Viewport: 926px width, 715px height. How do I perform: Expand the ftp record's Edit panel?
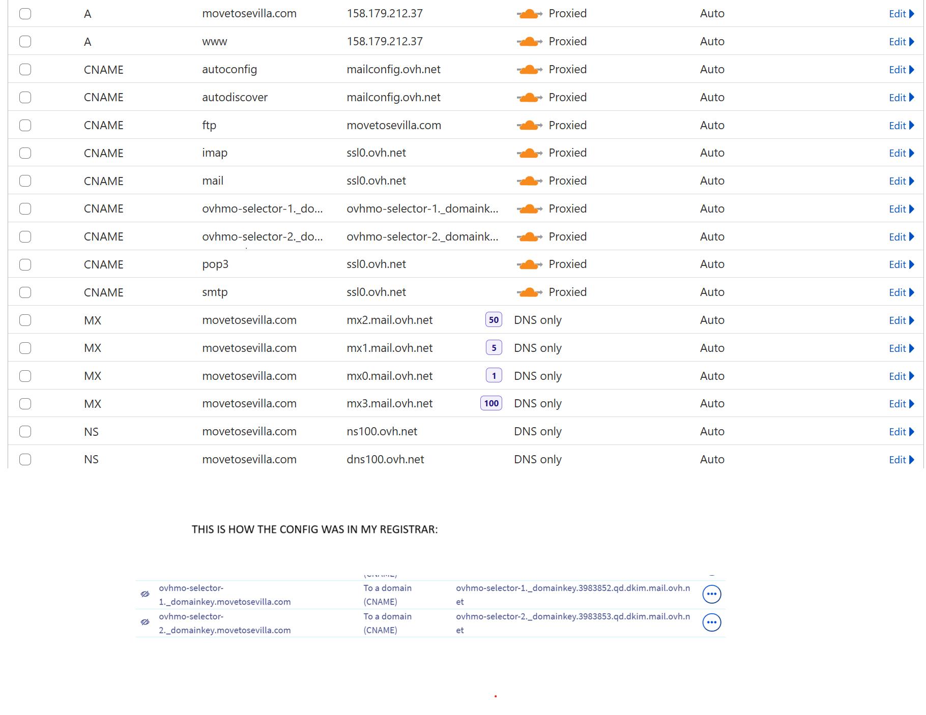point(902,126)
